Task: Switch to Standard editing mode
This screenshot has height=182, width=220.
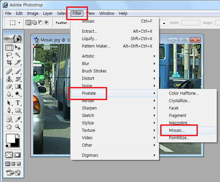Action: [x=9, y=155]
